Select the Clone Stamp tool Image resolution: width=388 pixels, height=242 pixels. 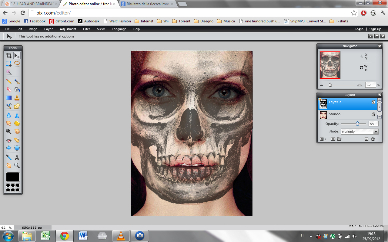[x=17, y=98]
